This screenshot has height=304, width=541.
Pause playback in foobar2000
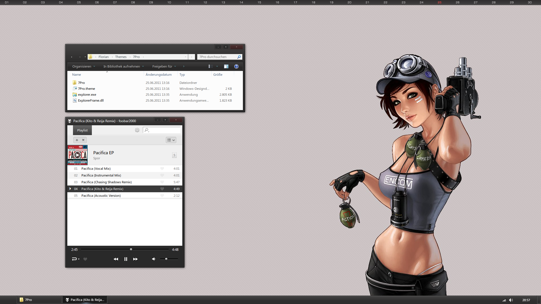(x=126, y=259)
